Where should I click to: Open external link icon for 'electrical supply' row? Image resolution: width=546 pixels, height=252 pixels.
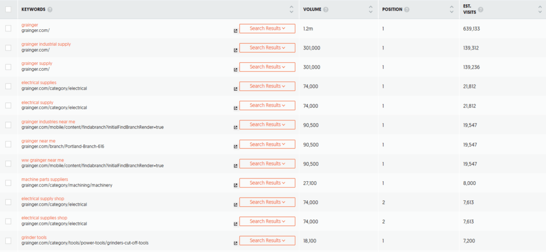pyautogui.click(x=235, y=108)
